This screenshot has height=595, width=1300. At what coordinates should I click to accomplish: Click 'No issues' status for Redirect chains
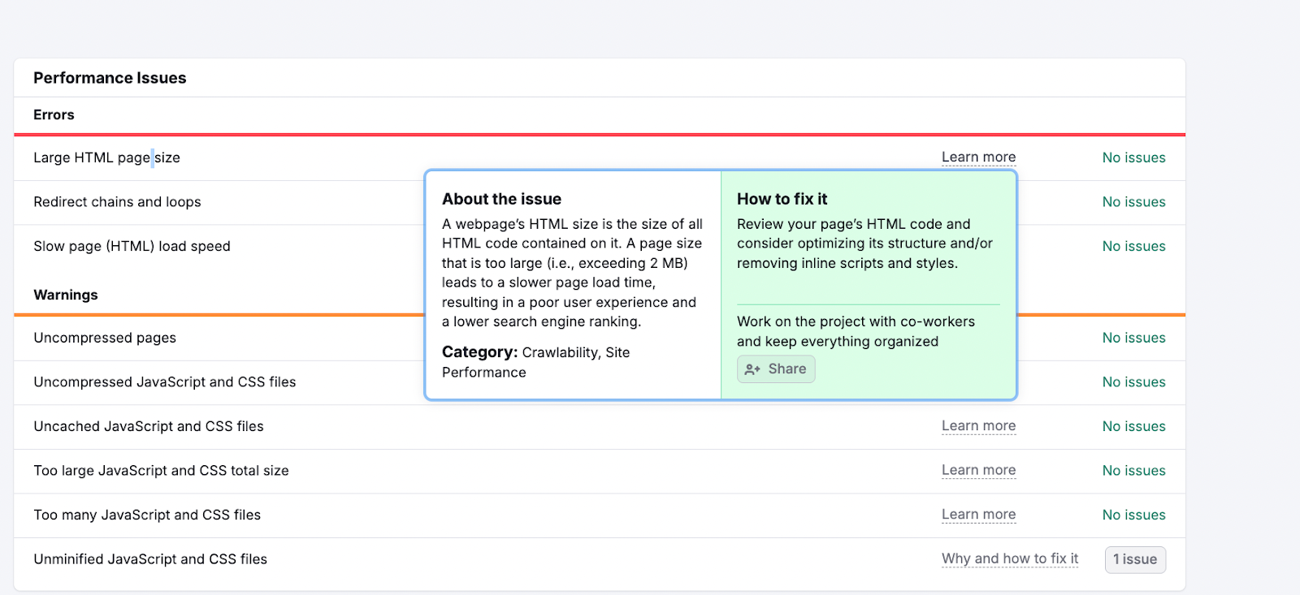coord(1133,202)
